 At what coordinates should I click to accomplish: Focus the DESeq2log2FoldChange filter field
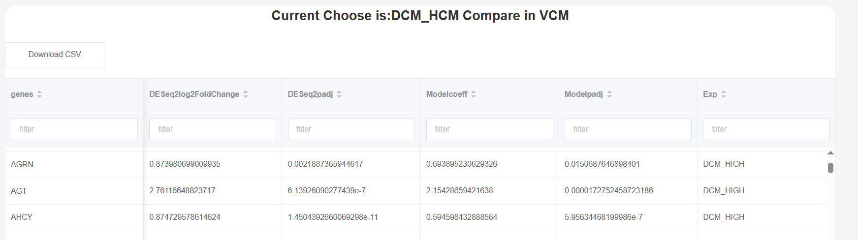click(x=213, y=129)
